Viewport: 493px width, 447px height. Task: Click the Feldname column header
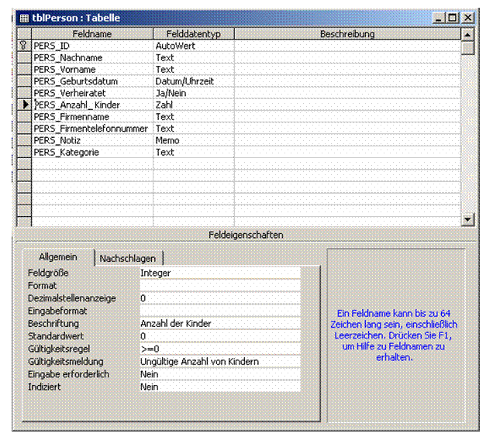click(92, 33)
